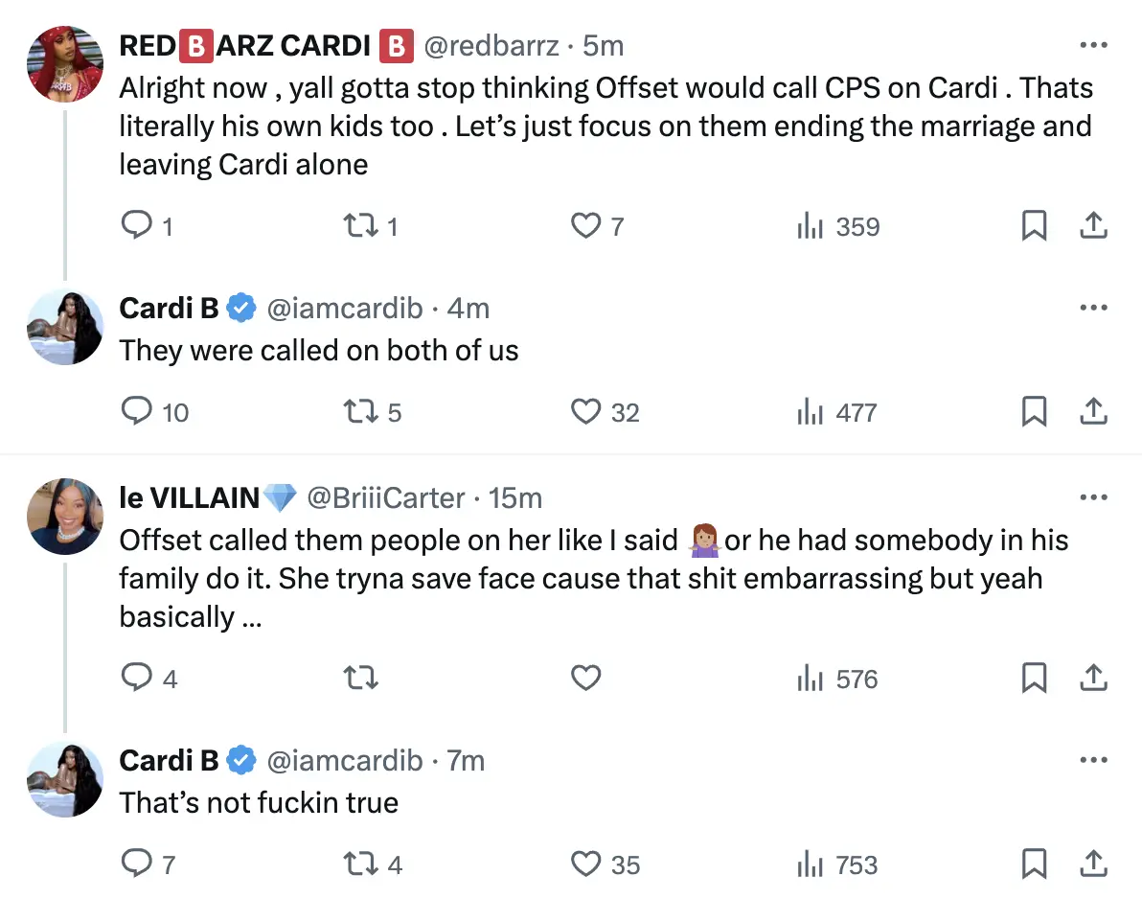Bookmark the @BriiCarter tweet
This screenshot has width=1142, height=899.
(1034, 678)
